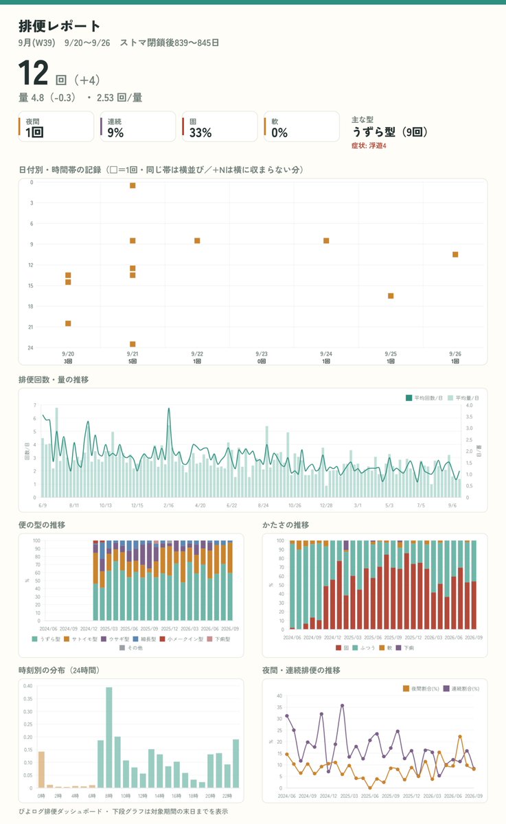Click the 夜間 1回 summary card

click(56, 126)
